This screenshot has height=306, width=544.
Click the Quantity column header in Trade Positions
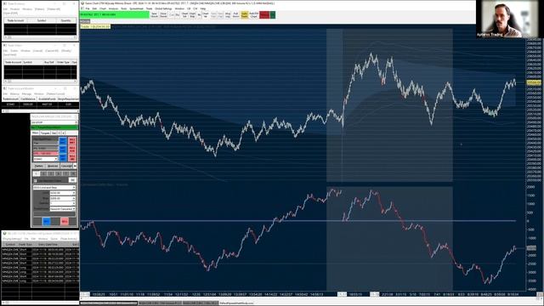(66, 20)
